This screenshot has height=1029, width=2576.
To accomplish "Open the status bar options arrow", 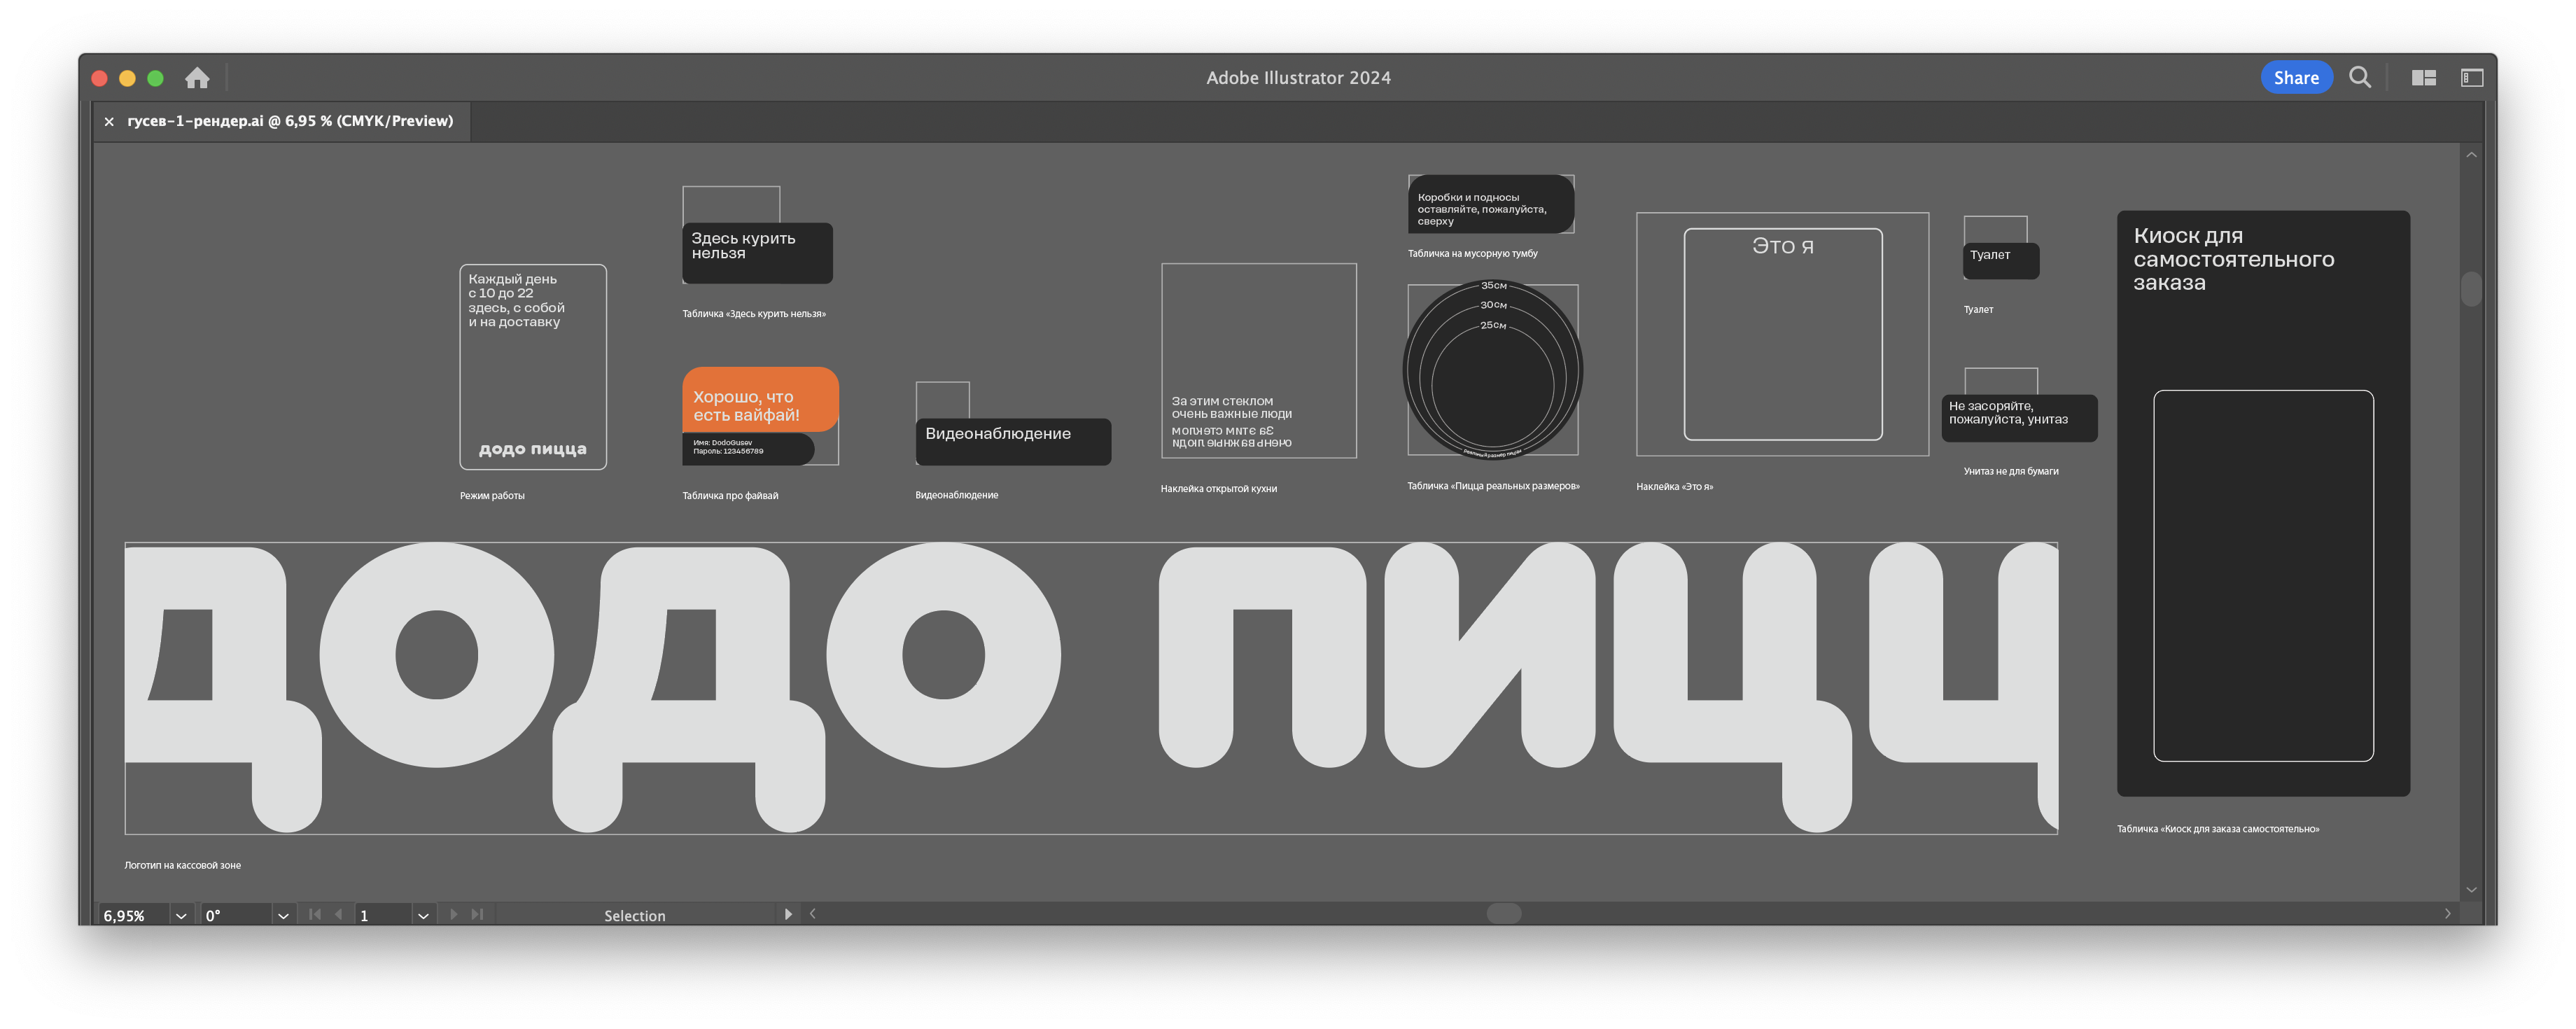I will click(x=788, y=914).
